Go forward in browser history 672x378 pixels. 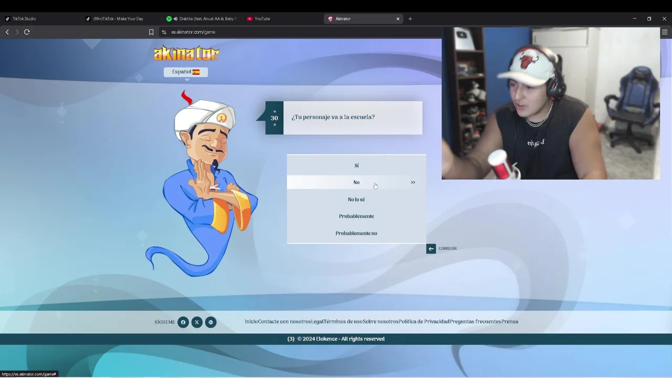pyautogui.click(x=17, y=32)
